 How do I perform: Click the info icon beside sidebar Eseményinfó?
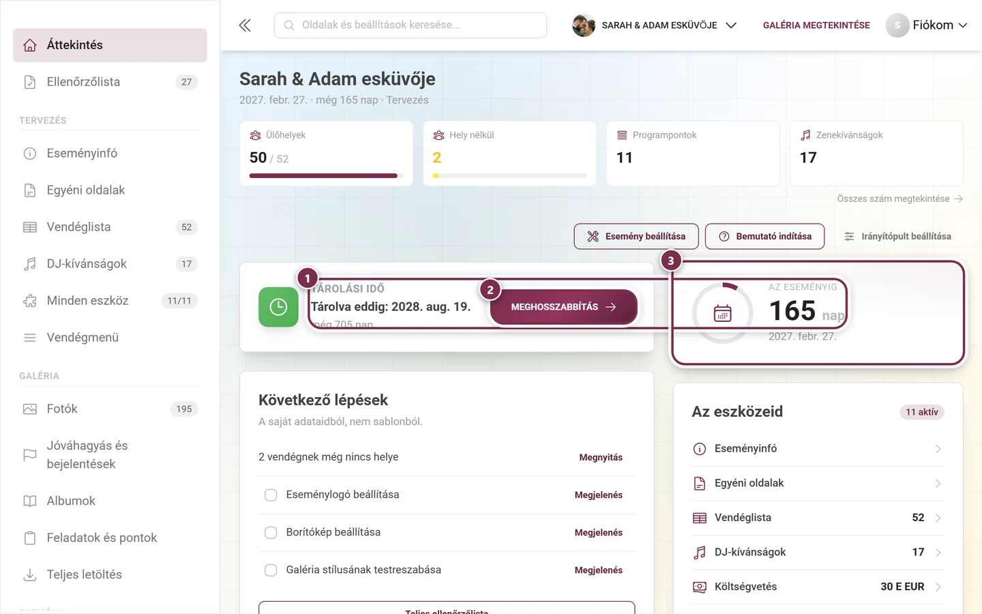click(30, 153)
